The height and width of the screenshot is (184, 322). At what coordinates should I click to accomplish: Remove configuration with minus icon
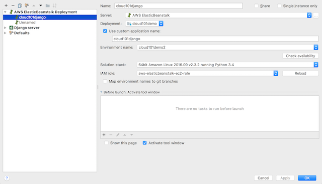pos(13,6)
